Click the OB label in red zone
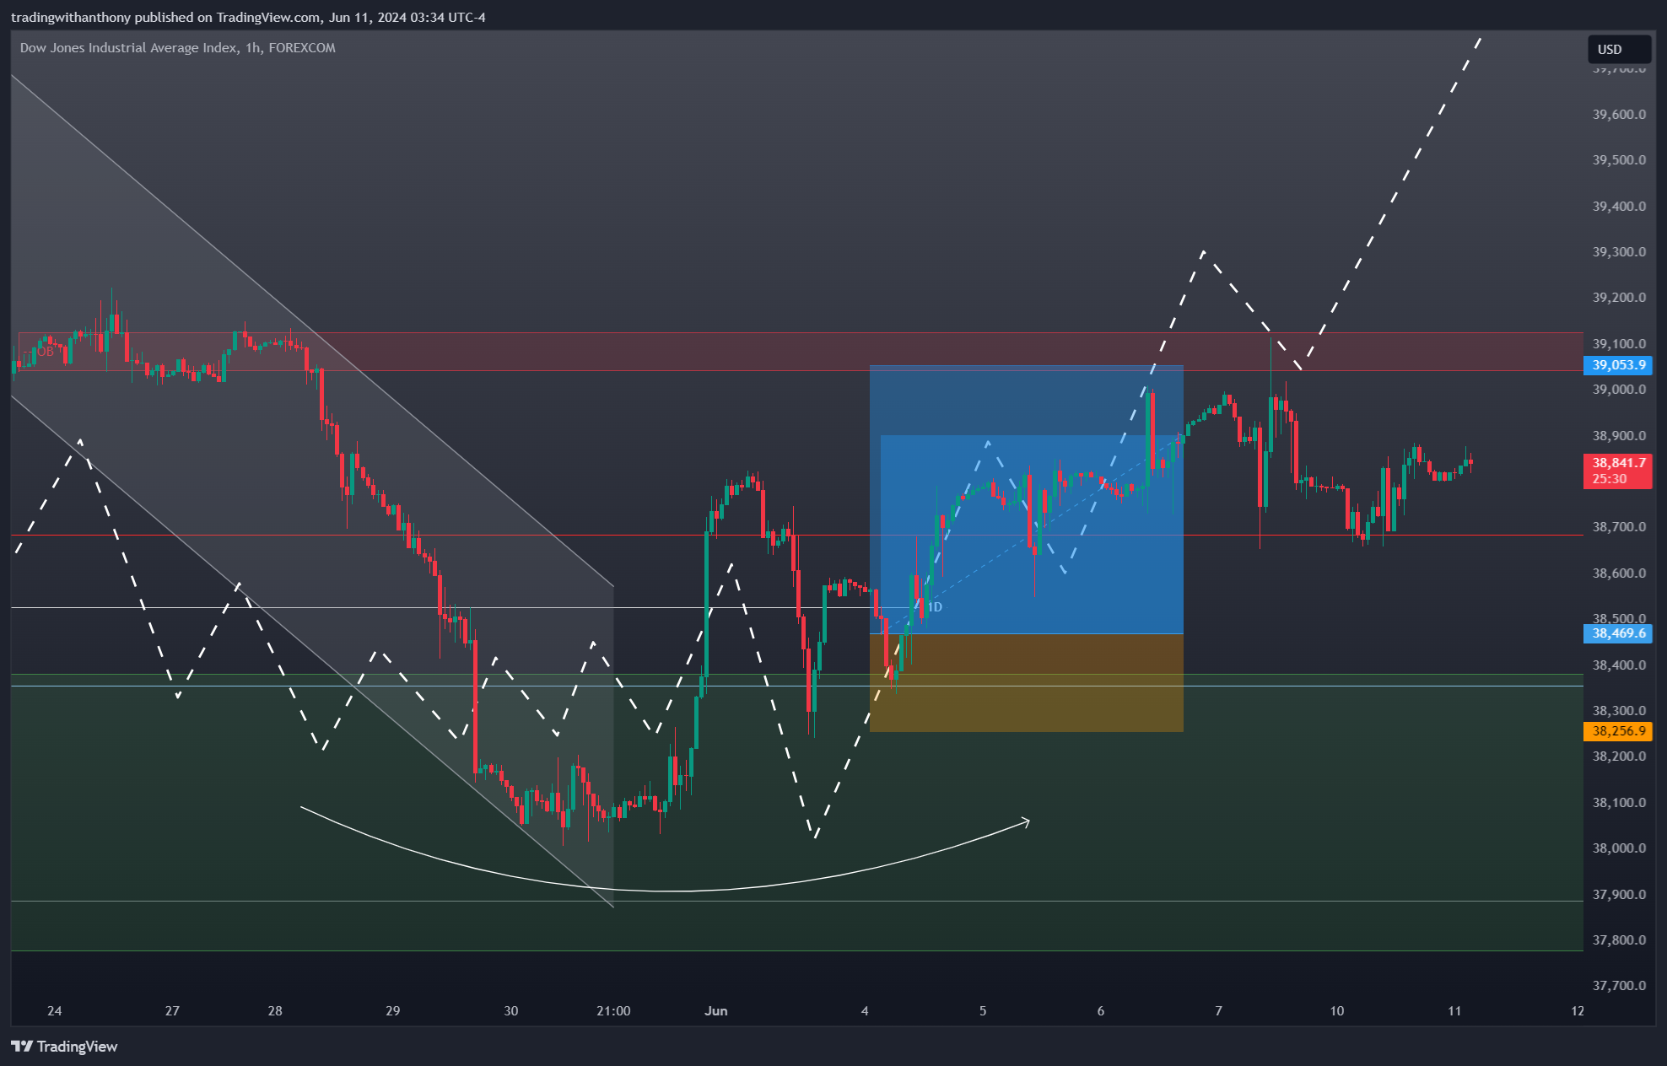Screen dimensions: 1667x1066 point(46,352)
